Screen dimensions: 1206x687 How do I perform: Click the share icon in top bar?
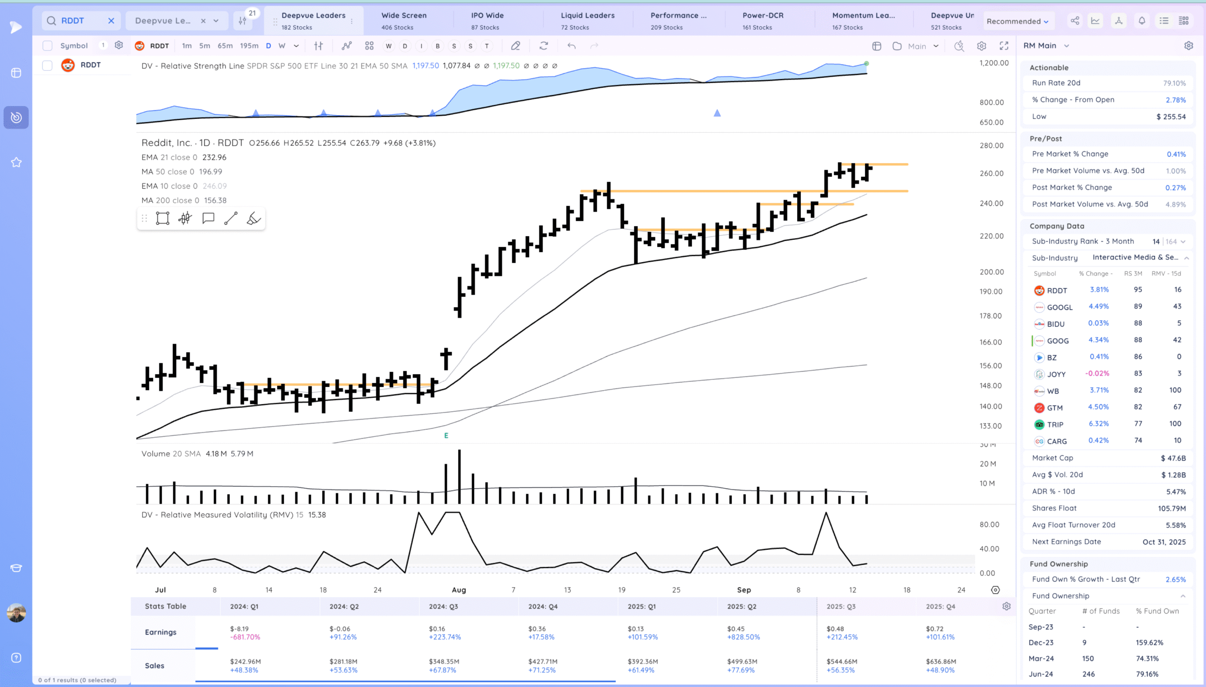[1075, 21]
